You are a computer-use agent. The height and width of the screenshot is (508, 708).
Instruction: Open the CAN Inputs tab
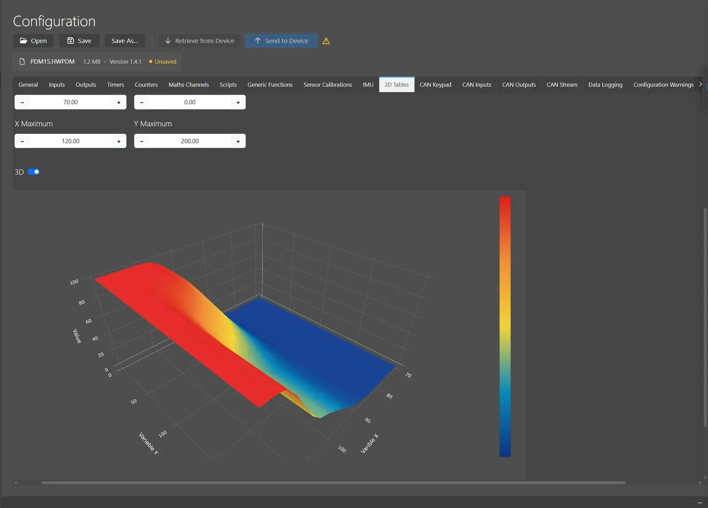(477, 84)
